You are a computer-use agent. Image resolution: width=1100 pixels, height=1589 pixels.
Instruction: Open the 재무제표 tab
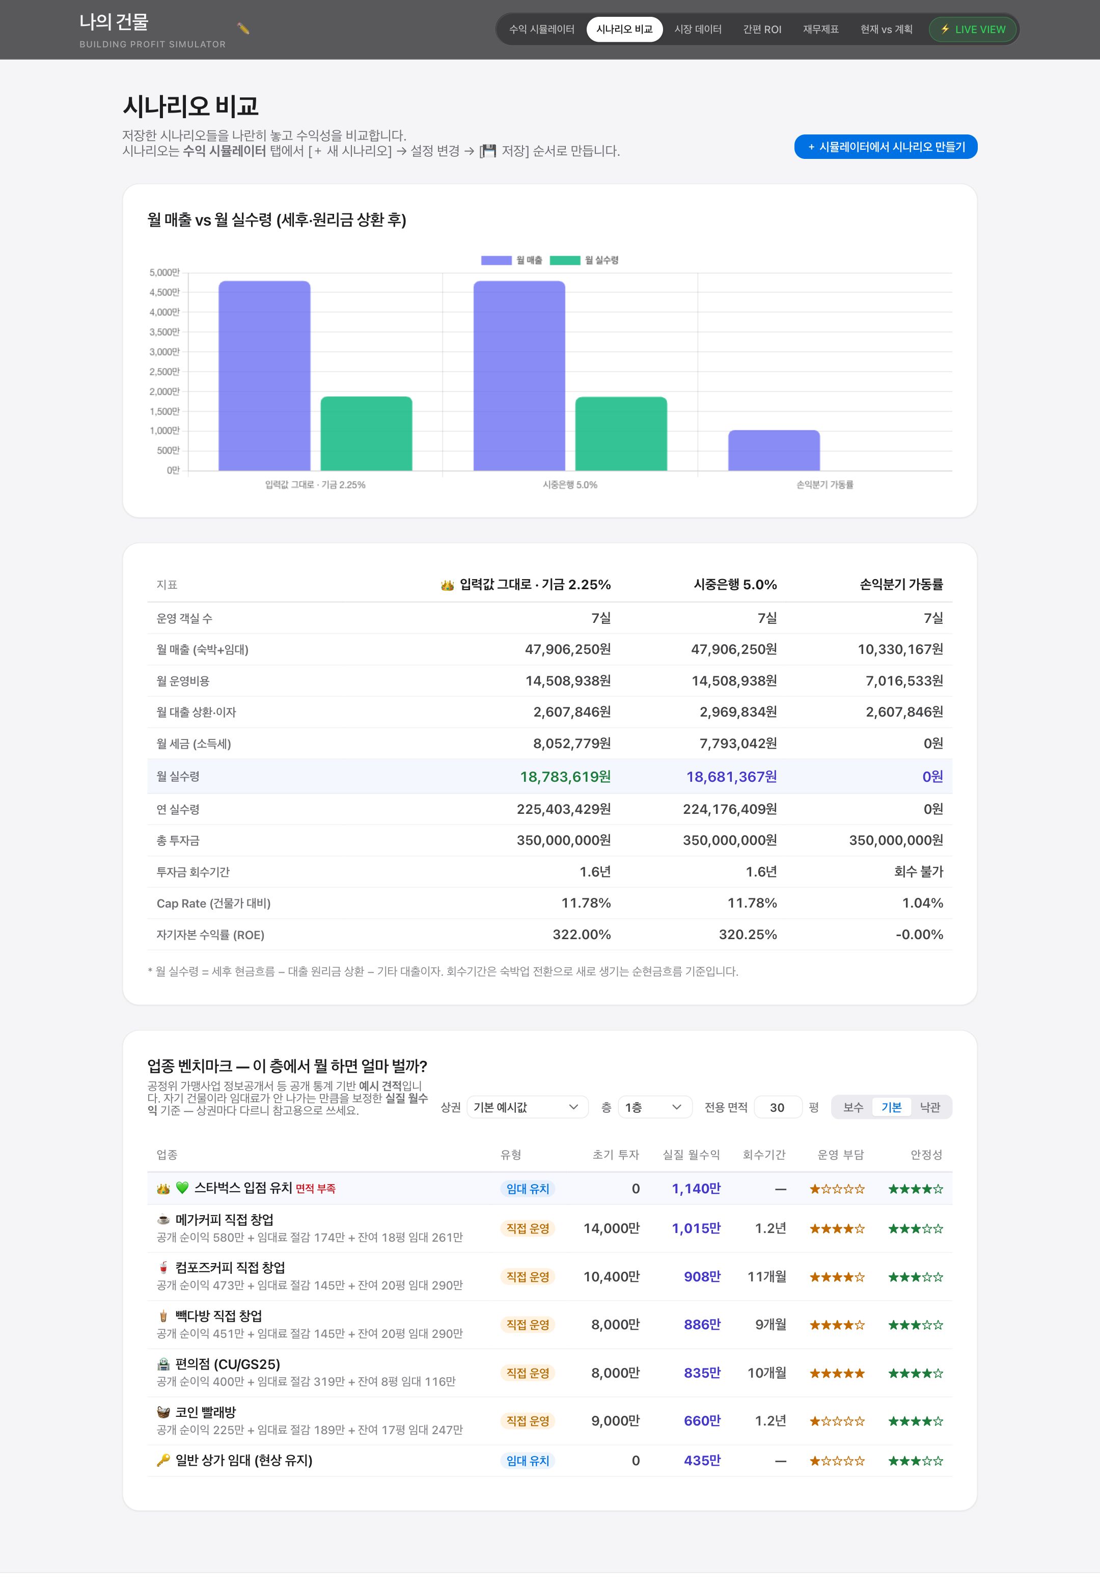[x=821, y=29]
